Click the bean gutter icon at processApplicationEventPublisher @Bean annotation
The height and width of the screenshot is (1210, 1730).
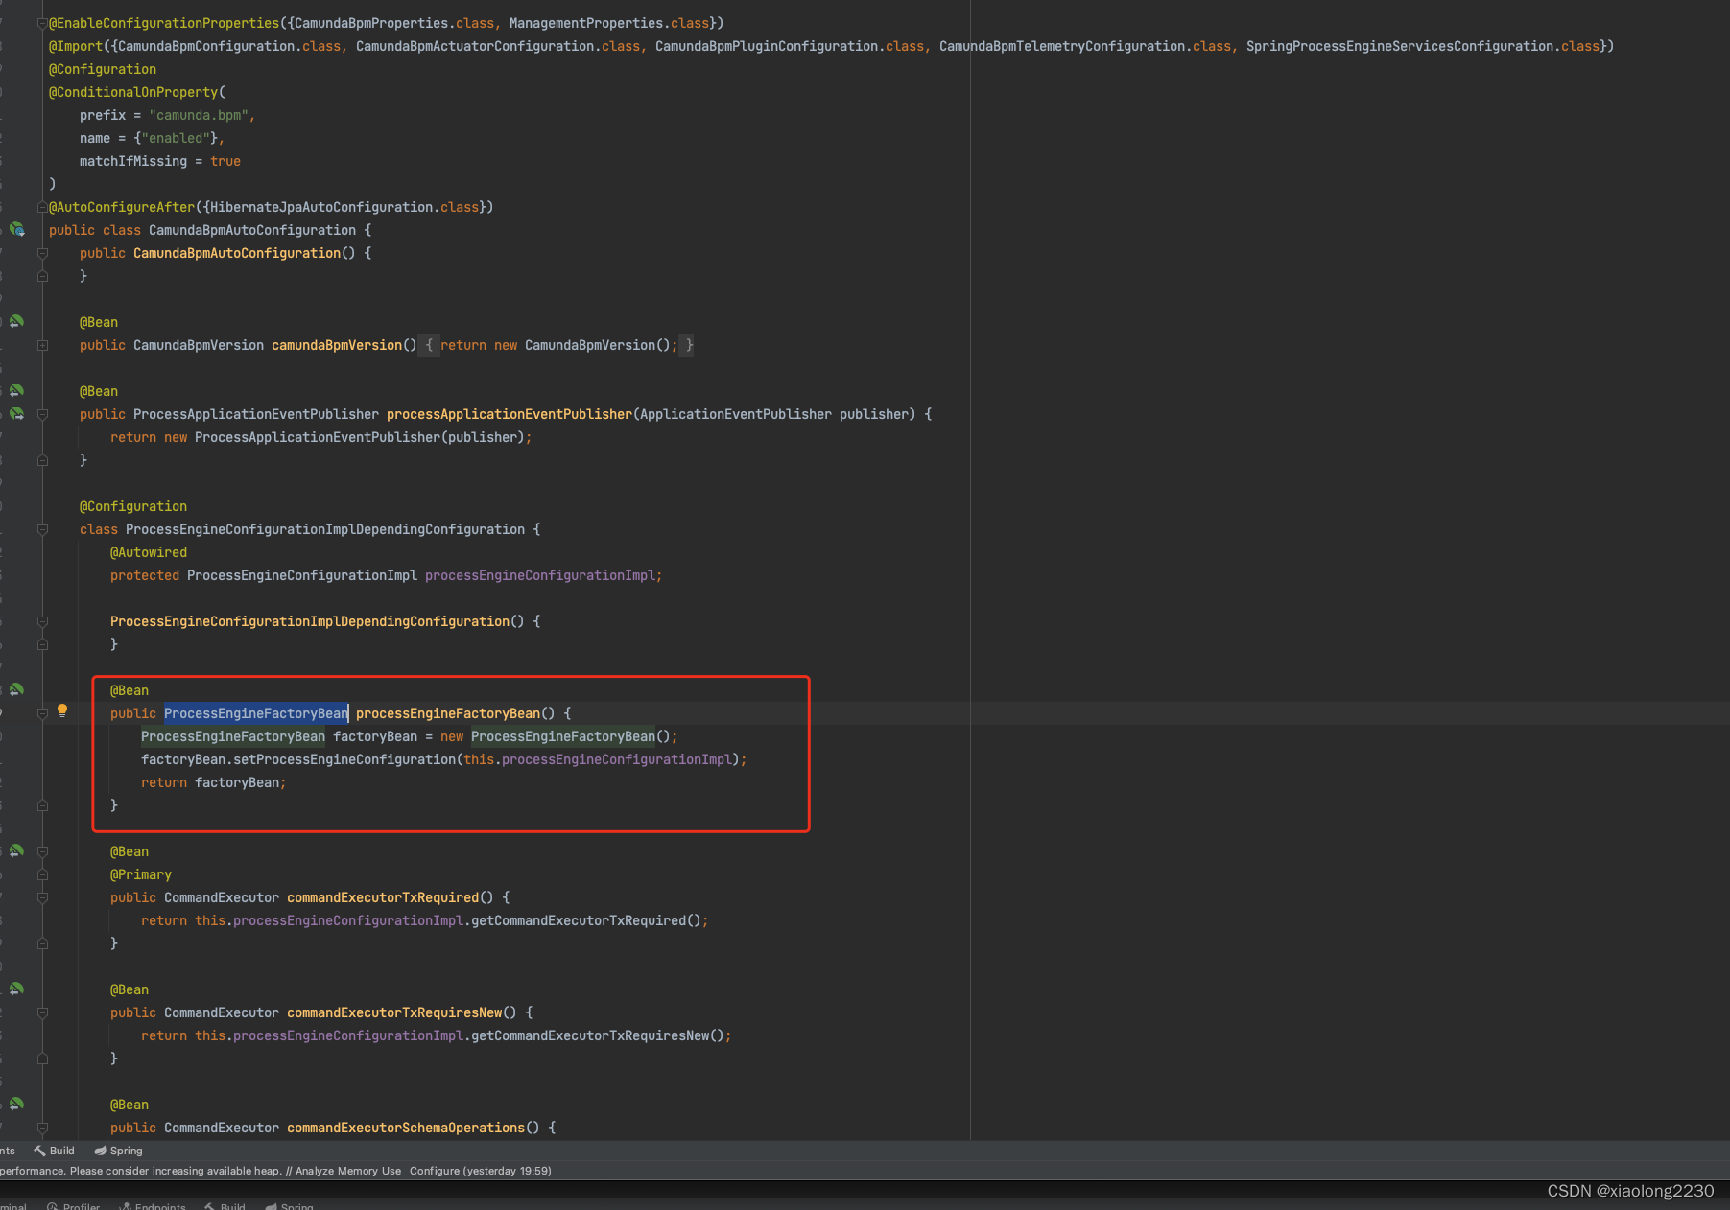[x=17, y=391]
